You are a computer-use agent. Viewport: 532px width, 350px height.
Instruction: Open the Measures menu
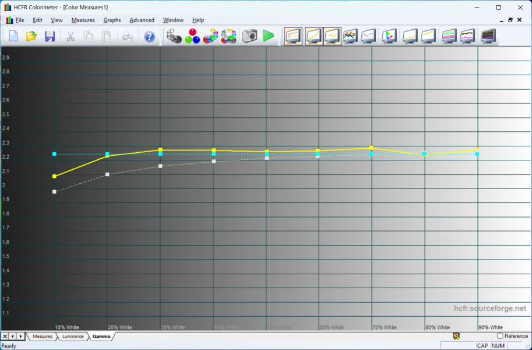83,20
